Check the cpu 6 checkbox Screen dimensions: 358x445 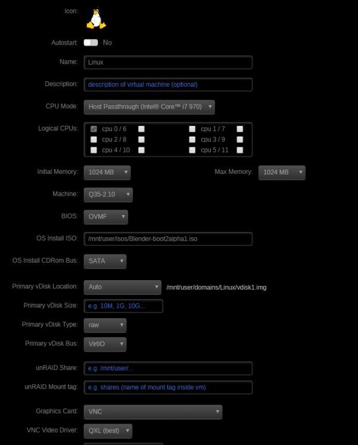coord(141,129)
